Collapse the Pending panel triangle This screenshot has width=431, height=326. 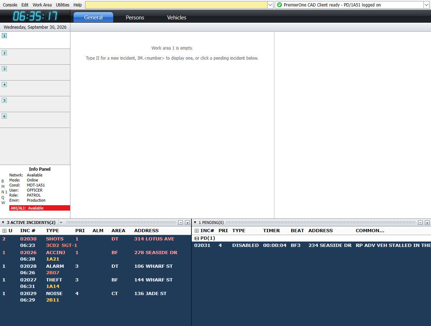coord(195,222)
